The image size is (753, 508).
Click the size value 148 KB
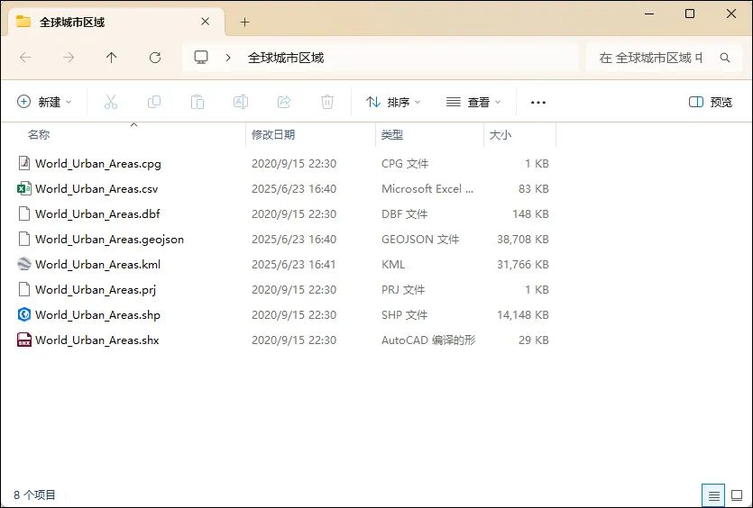[530, 213]
